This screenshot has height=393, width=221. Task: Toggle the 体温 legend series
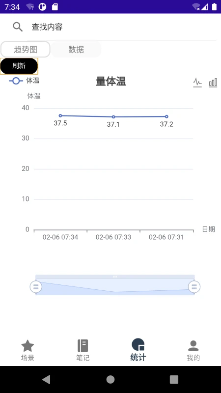pyautogui.click(x=24, y=81)
